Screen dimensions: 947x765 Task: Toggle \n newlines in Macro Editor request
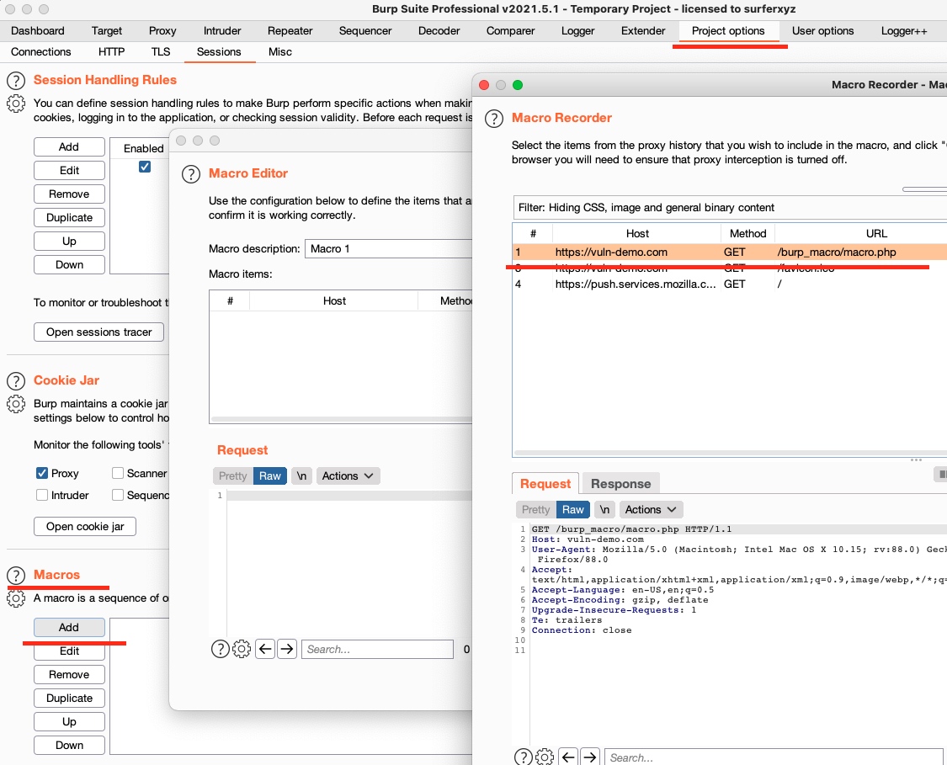[x=301, y=475]
